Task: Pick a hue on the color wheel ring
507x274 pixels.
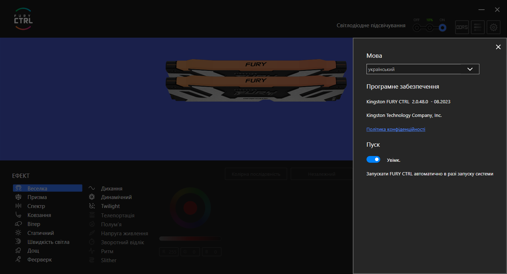Action: tap(190, 190)
